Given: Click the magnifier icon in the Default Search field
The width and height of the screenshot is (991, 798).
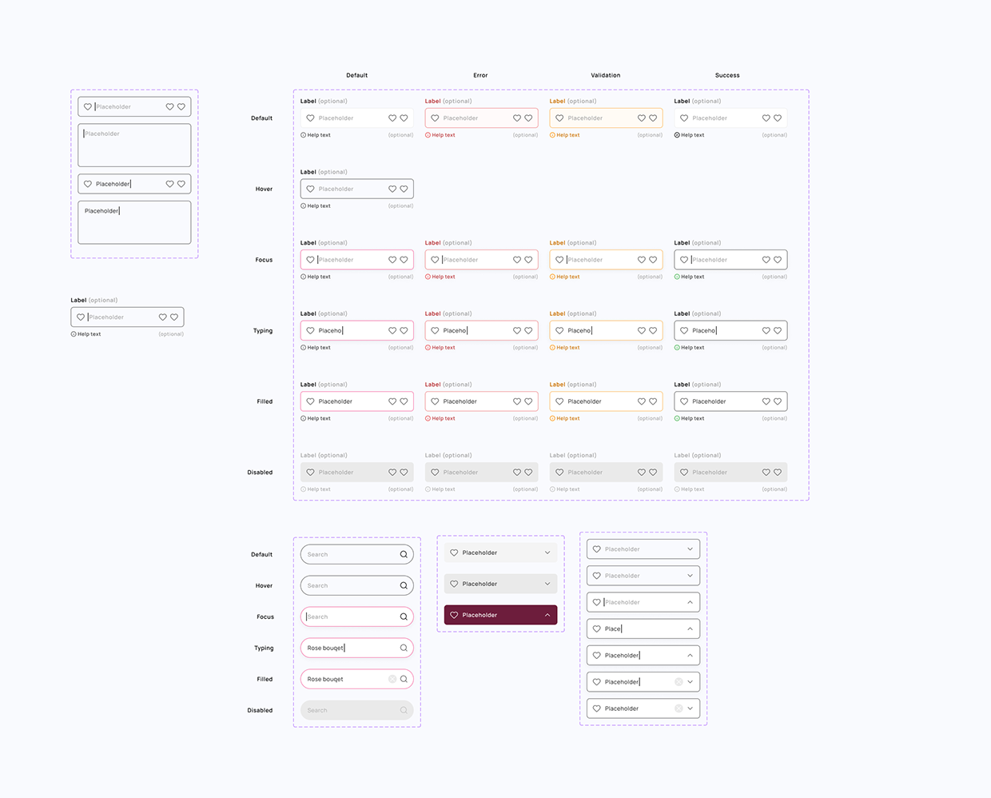Looking at the screenshot, I should tap(403, 554).
